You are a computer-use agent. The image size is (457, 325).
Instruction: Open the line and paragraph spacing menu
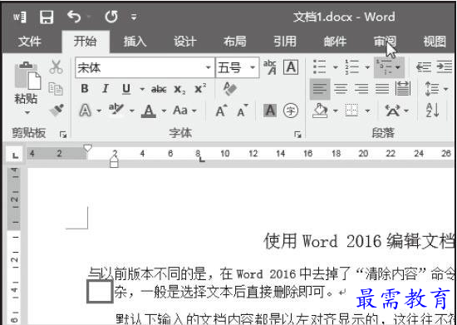(x=436, y=89)
